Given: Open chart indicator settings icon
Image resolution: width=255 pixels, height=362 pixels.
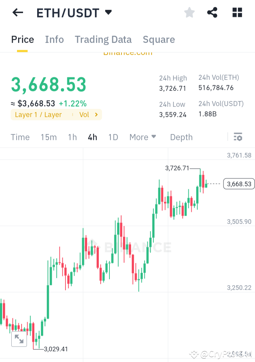Looking at the screenshot, I should [238, 137].
